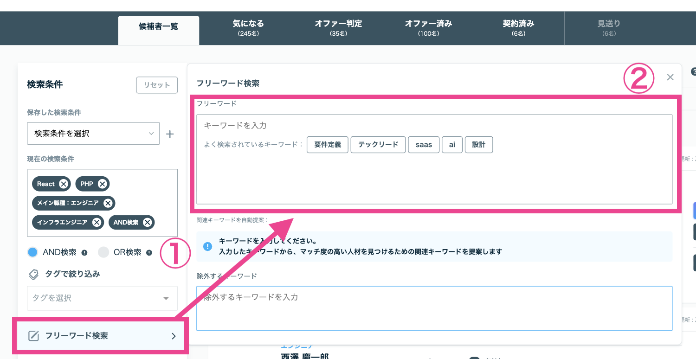The height and width of the screenshot is (359, 696).
Task: Click the info icon next to OR検索
Action: pyautogui.click(x=149, y=253)
